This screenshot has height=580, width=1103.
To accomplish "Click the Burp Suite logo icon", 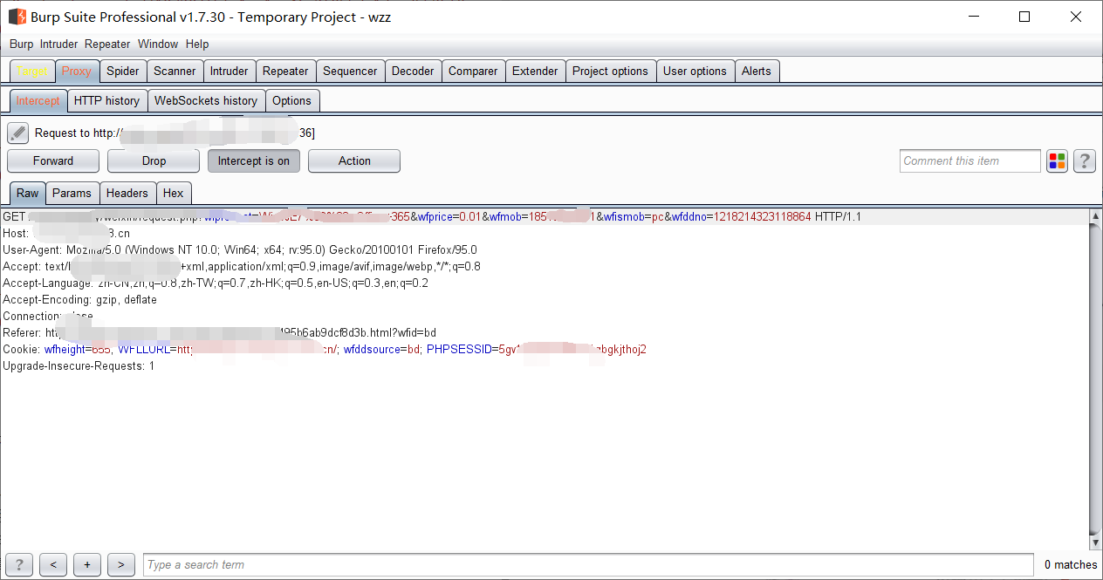I will pos(17,17).
